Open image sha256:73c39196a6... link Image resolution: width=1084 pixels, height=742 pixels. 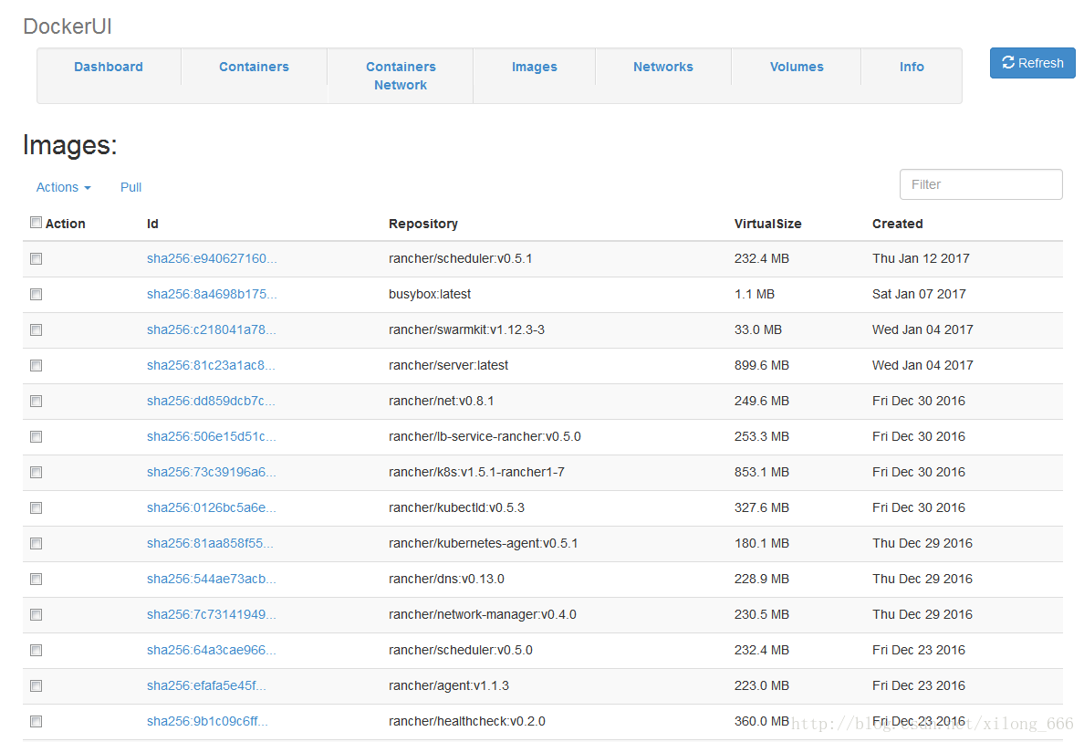click(x=212, y=473)
